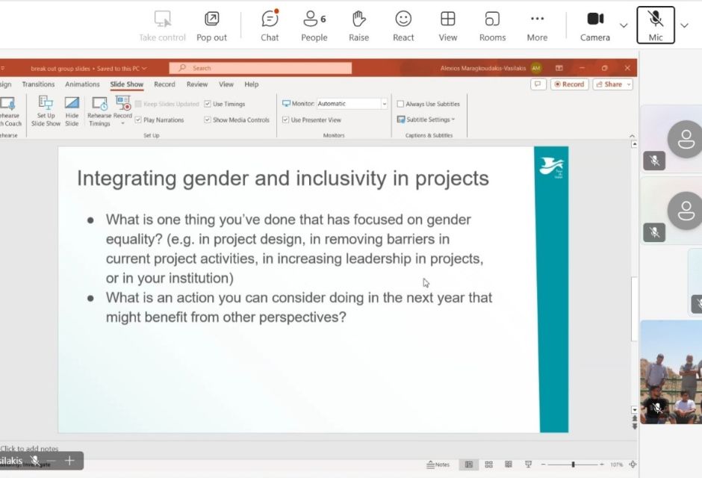Switch to the Transitions ribbon tab

coord(38,84)
